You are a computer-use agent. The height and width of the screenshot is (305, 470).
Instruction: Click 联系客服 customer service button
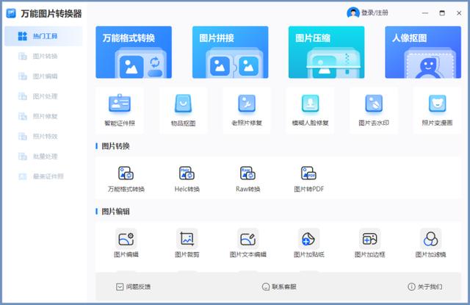pos(279,287)
